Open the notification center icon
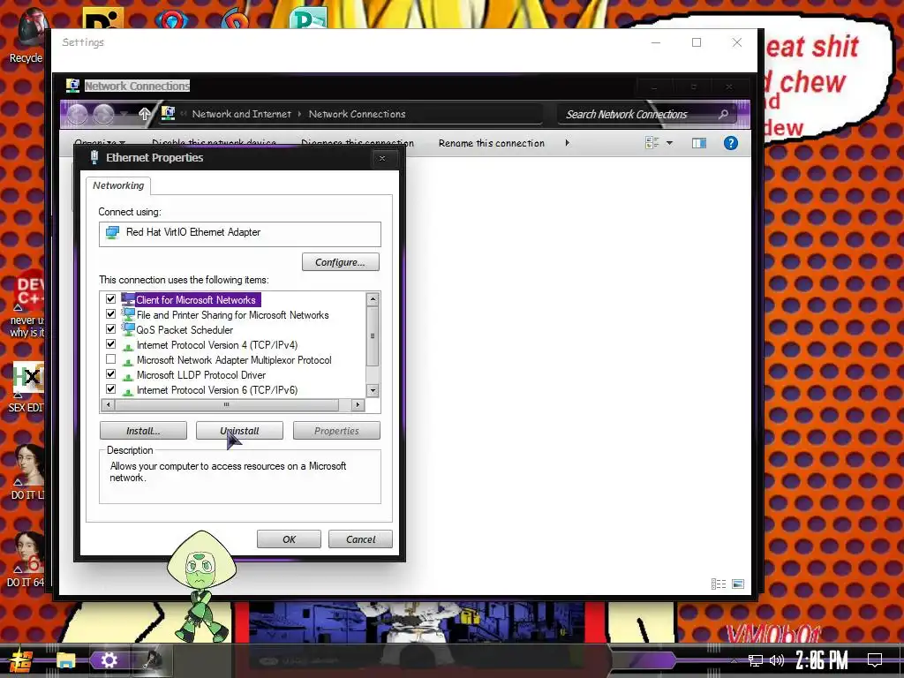Viewport: 904px width, 678px height. tap(875, 660)
